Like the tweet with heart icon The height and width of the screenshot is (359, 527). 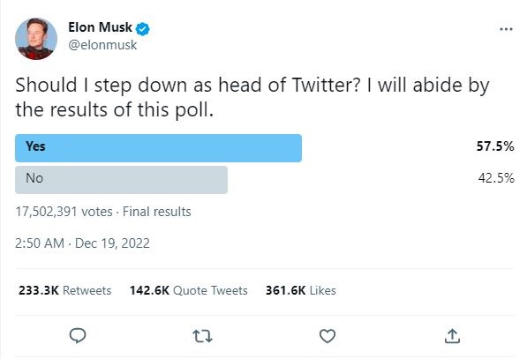click(327, 336)
